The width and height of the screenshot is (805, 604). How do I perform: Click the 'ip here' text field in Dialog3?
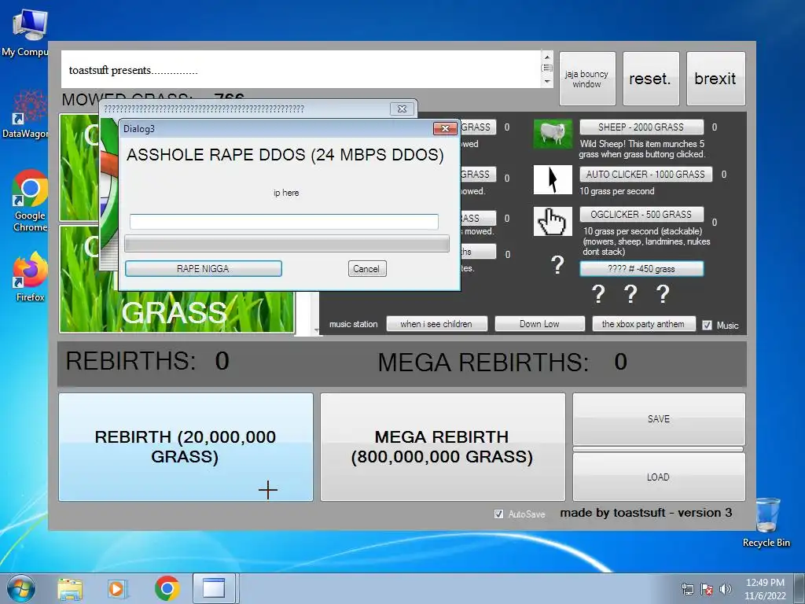tap(284, 222)
